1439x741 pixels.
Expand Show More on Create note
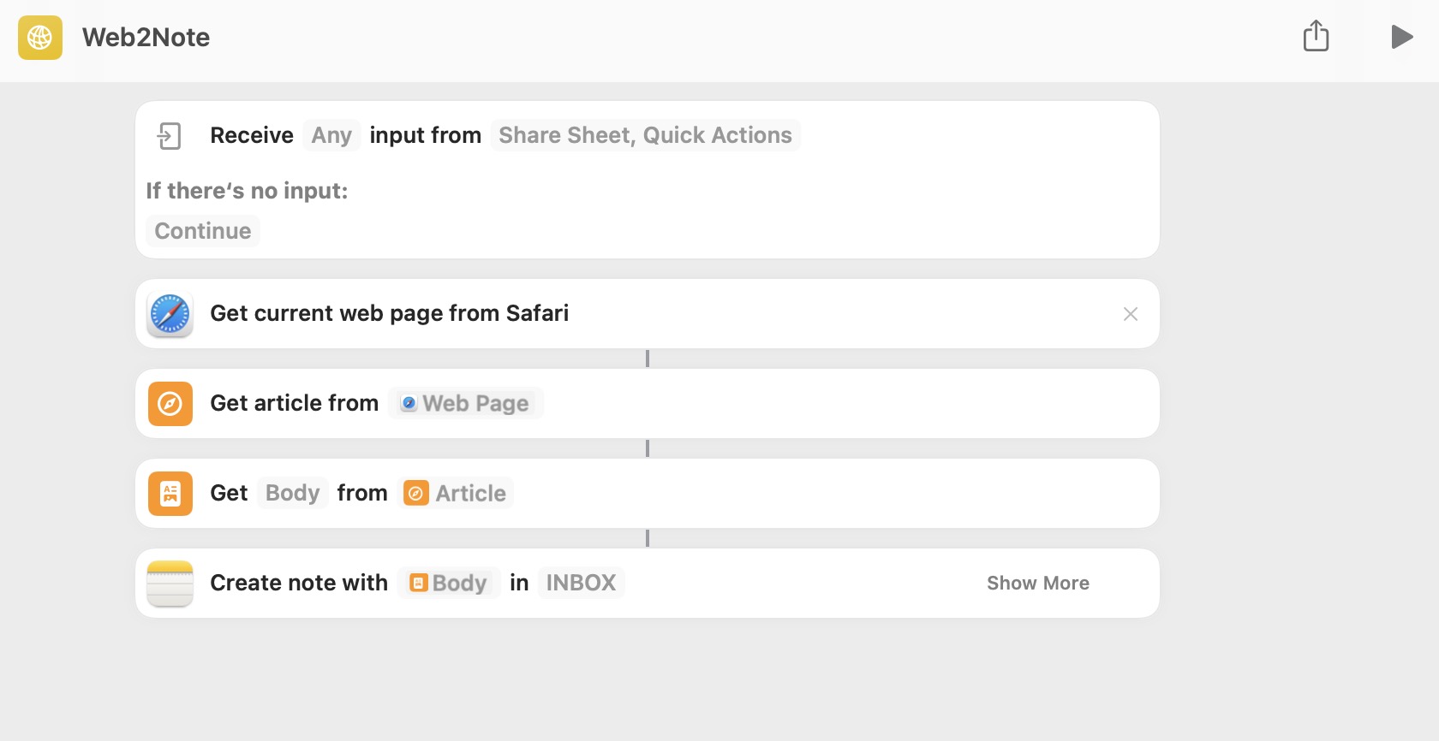[x=1037, y=583]
